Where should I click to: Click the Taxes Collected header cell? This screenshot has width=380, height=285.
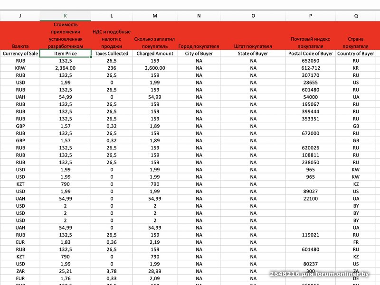click(112, 54)
